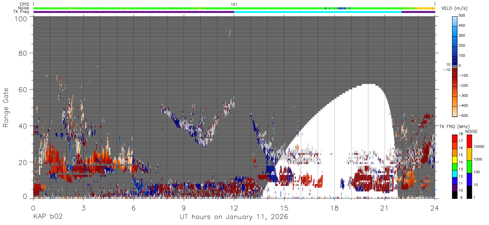489x225 pixels.
Task: Click the 'KAP b02' radar label
Action: [47, 217]
